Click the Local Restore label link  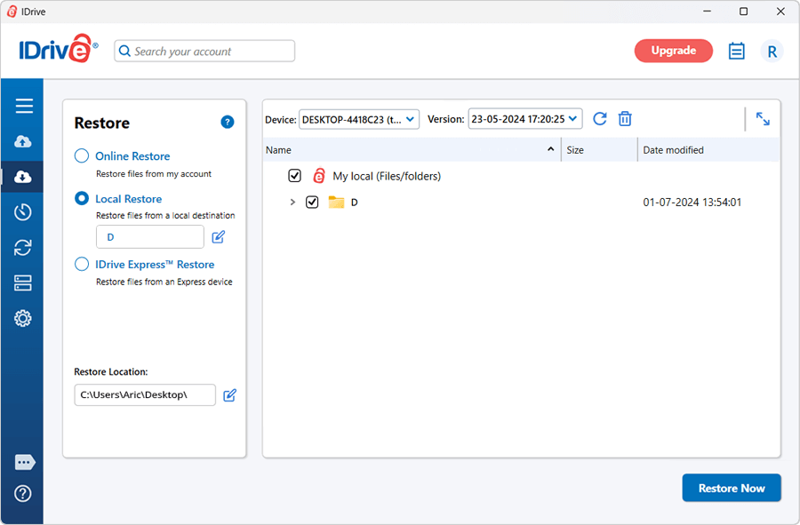(x=129, y=199)
